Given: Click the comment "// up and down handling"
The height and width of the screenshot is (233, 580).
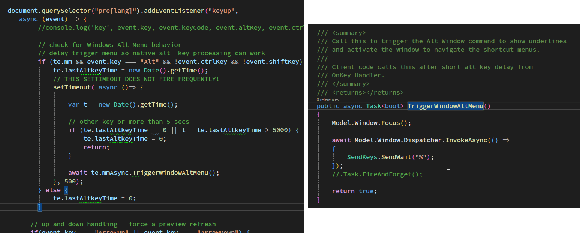Looking at the screenshot, I should 123,224.
